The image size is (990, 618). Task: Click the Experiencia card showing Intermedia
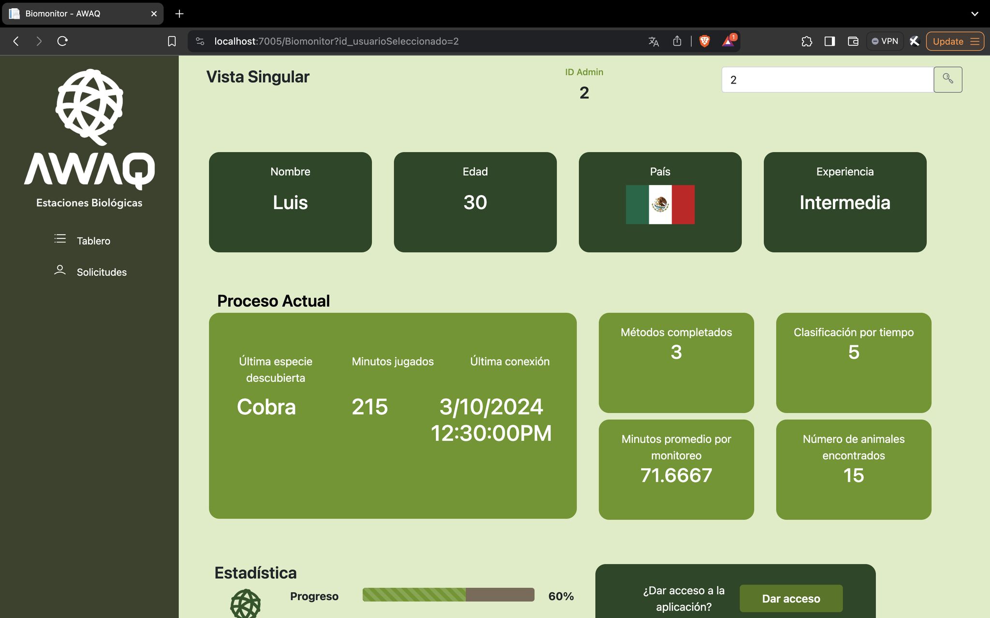(845, 202)
